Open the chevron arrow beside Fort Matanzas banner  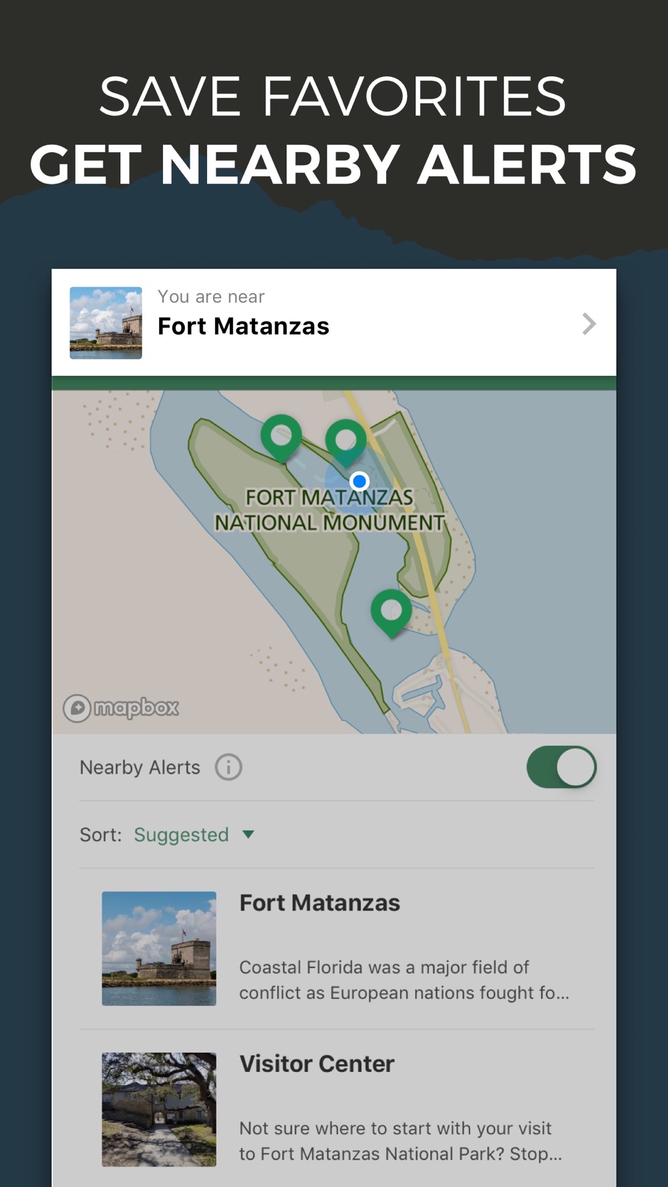589,324
